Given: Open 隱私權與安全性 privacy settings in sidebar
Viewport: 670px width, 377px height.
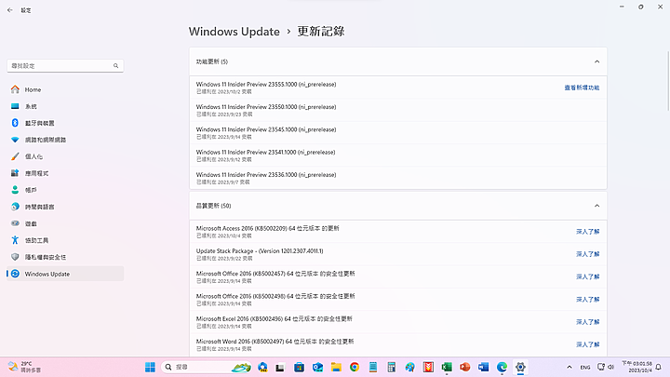Looking at the screenshot, I should pyautogui.click(x=65, y=257).
